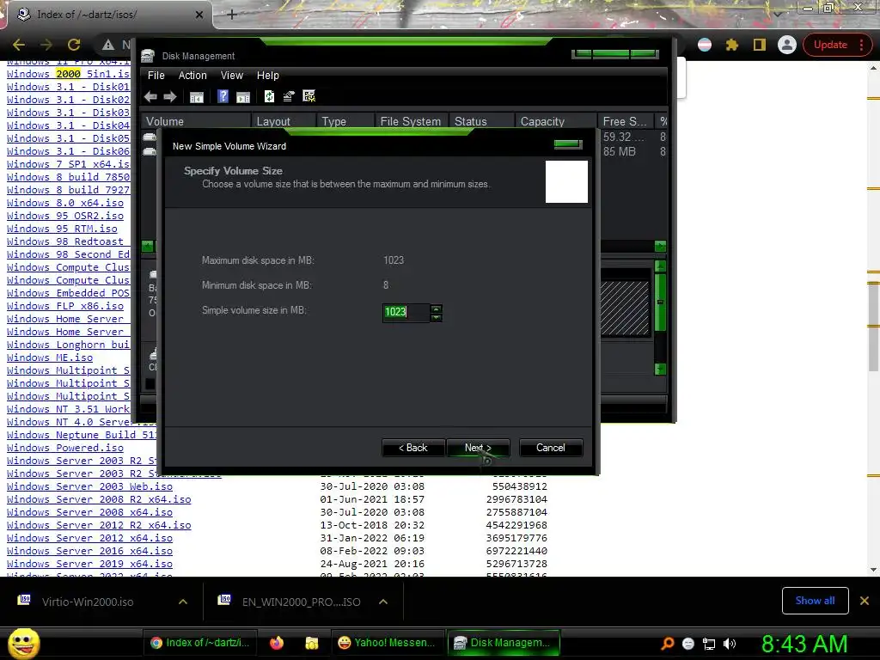Open Help question mark icon in toolbar

pos(223,96)
